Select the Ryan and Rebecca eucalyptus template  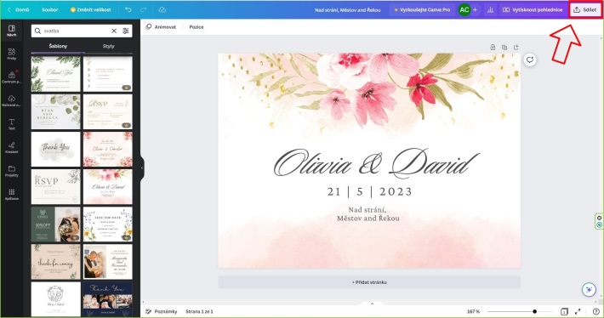tap(56, 111)
